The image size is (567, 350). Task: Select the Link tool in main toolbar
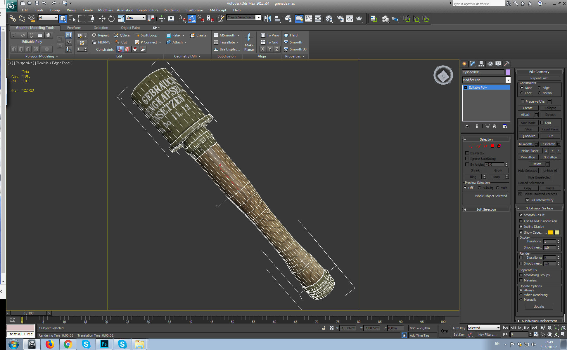(x=13, y=19)
